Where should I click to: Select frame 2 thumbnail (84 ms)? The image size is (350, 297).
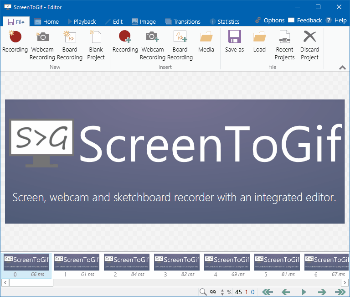(127, 266)
